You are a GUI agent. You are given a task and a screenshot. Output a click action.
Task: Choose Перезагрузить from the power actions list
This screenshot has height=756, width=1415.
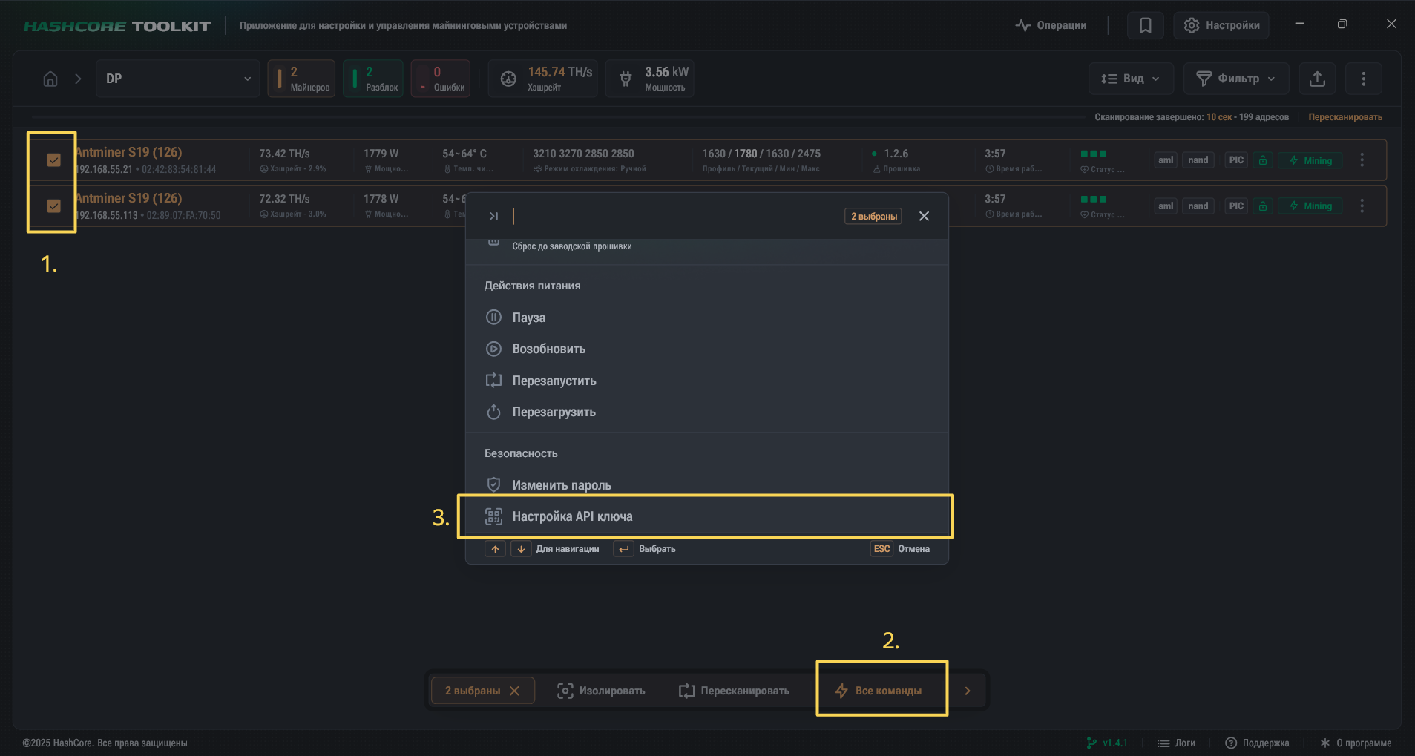pos(554,412)
